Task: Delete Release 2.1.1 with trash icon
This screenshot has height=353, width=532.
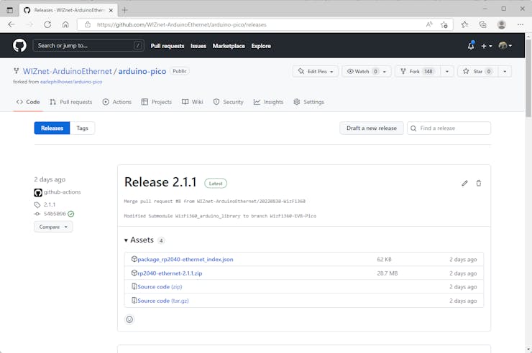Action: pyautogui.click(x=478, y=183)
